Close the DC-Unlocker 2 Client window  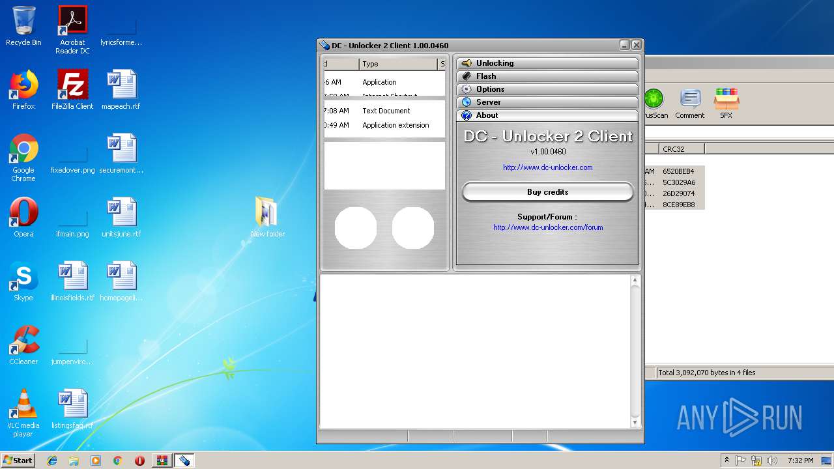637,45
